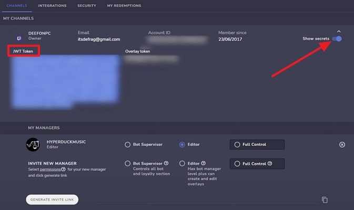The width and height of the screenshot is (354, 210).
Task: Click help icon beside the permissions link
Action: pos(63,169)
